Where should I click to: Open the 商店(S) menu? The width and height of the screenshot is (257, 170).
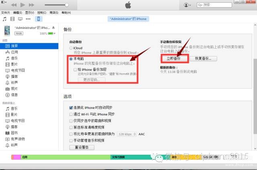(x=54, y=12)
